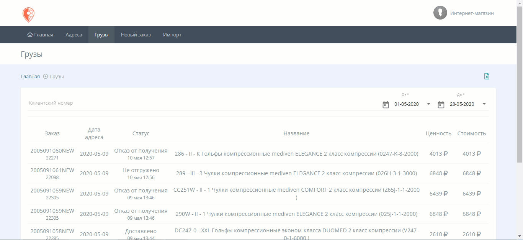523x240 pixels.
Task: Expand the До date dropdown arrow
Action: tap(484, 104)
